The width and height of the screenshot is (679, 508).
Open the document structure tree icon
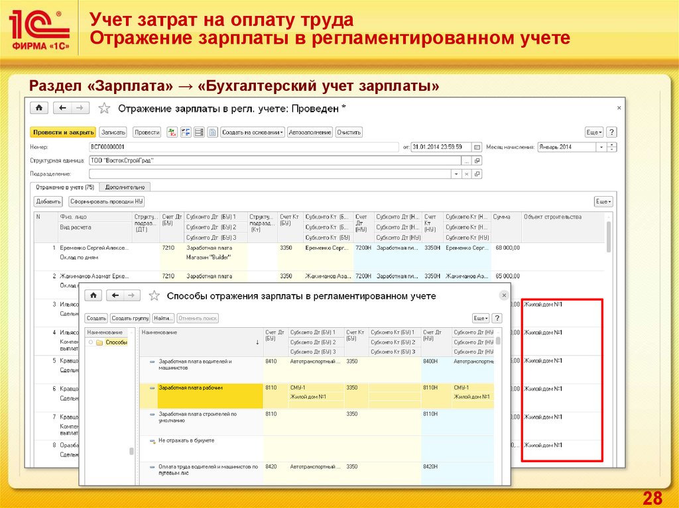186,132
